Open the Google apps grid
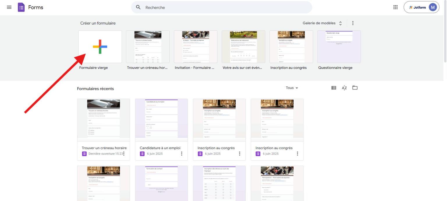 point(395,7)
